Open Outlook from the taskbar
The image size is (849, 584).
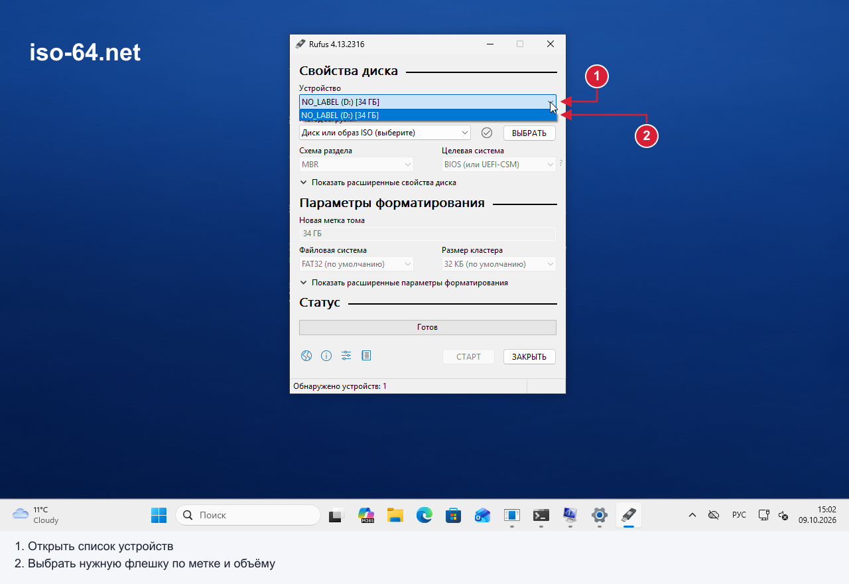click(483, 515)
